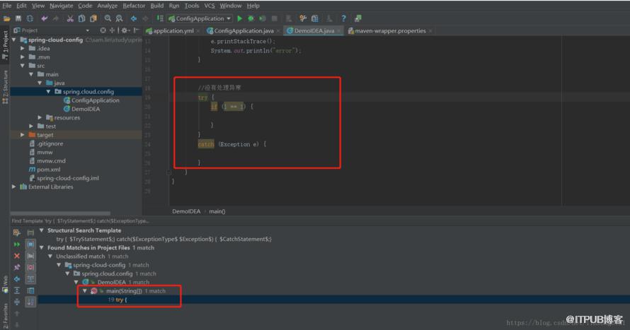Screen dimensions: 630x330
Task: Click red Close icon in Find panel
Action: coord(17,256)
